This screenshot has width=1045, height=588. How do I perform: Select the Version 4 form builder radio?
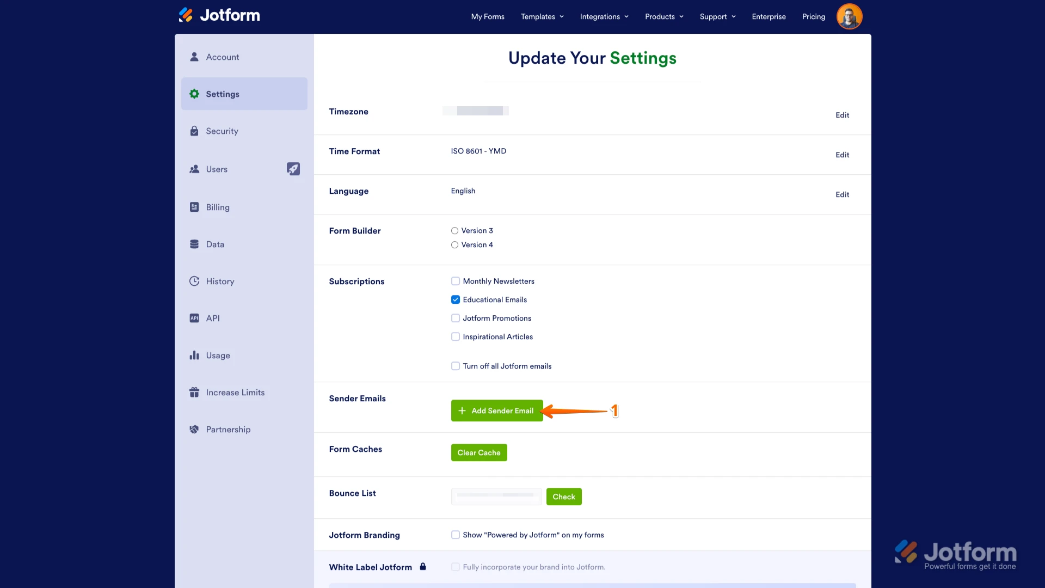454,245
